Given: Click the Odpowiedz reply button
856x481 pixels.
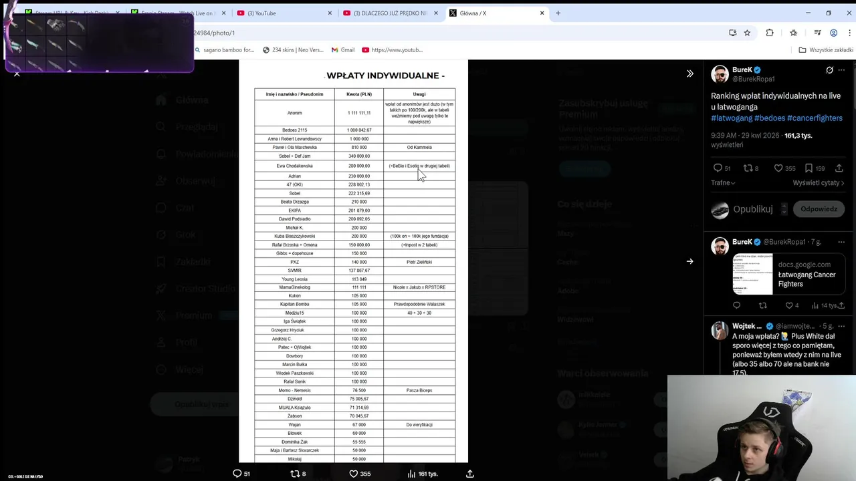Looking at the screenshot, I should pyautogui.click(x=819, y=209).
